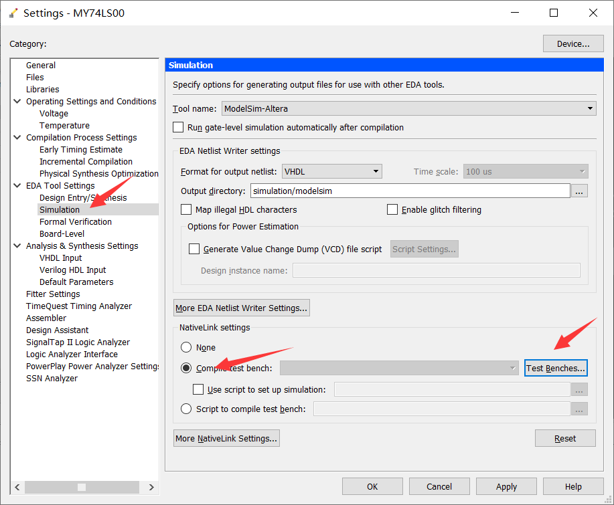Image resolution: width=614 pixels, height=505 pixels.
Task: Choose Script to compile test bench option
Action: (x=186, y=409)
